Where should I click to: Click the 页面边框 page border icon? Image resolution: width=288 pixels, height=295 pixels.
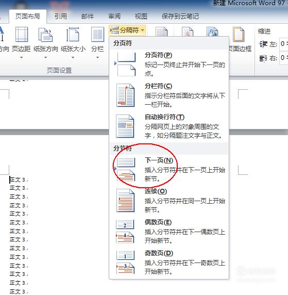(239, 35)
